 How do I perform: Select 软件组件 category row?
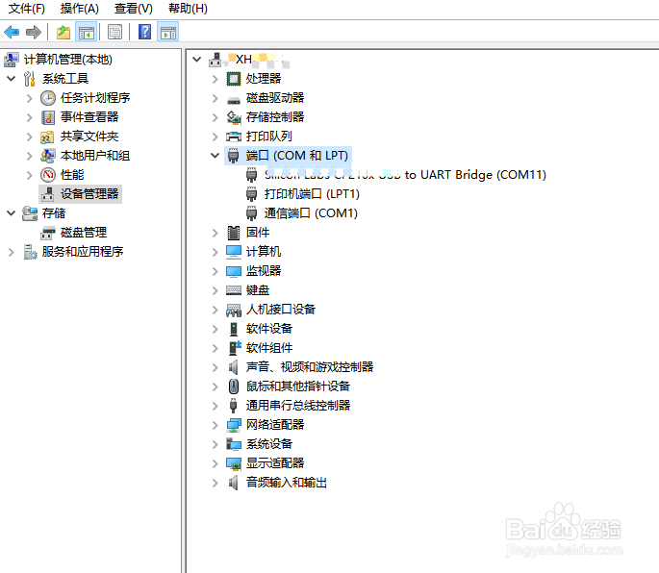(269, 348)
